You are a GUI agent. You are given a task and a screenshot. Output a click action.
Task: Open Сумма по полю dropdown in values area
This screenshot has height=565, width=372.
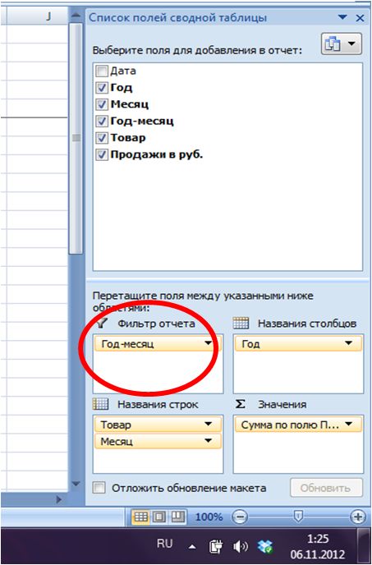348,424
